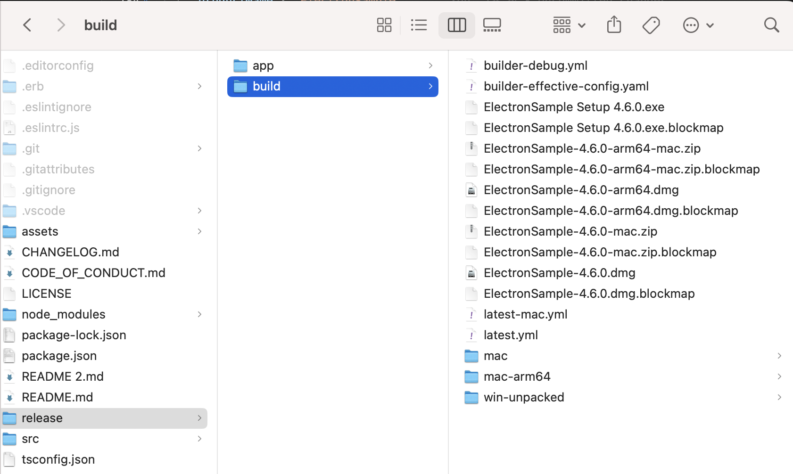This screenshot has height=474, width=793.
Task: Switch to column view
Action: click(x=457, y=25)
